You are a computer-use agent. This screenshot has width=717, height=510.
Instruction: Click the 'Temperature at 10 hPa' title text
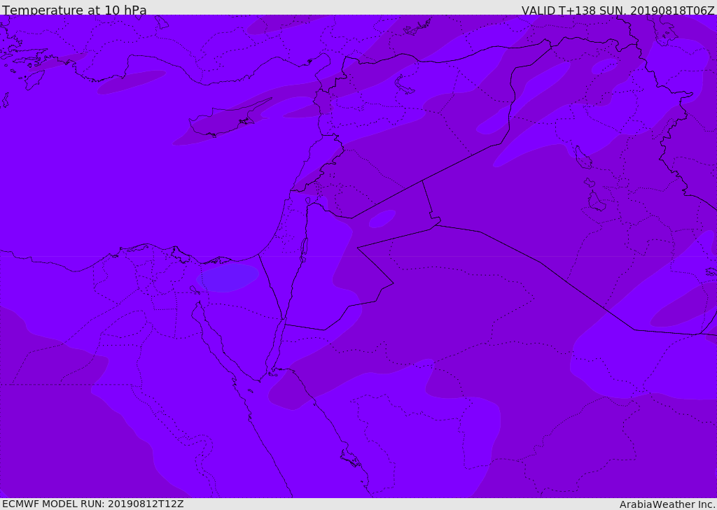point(74,10)
